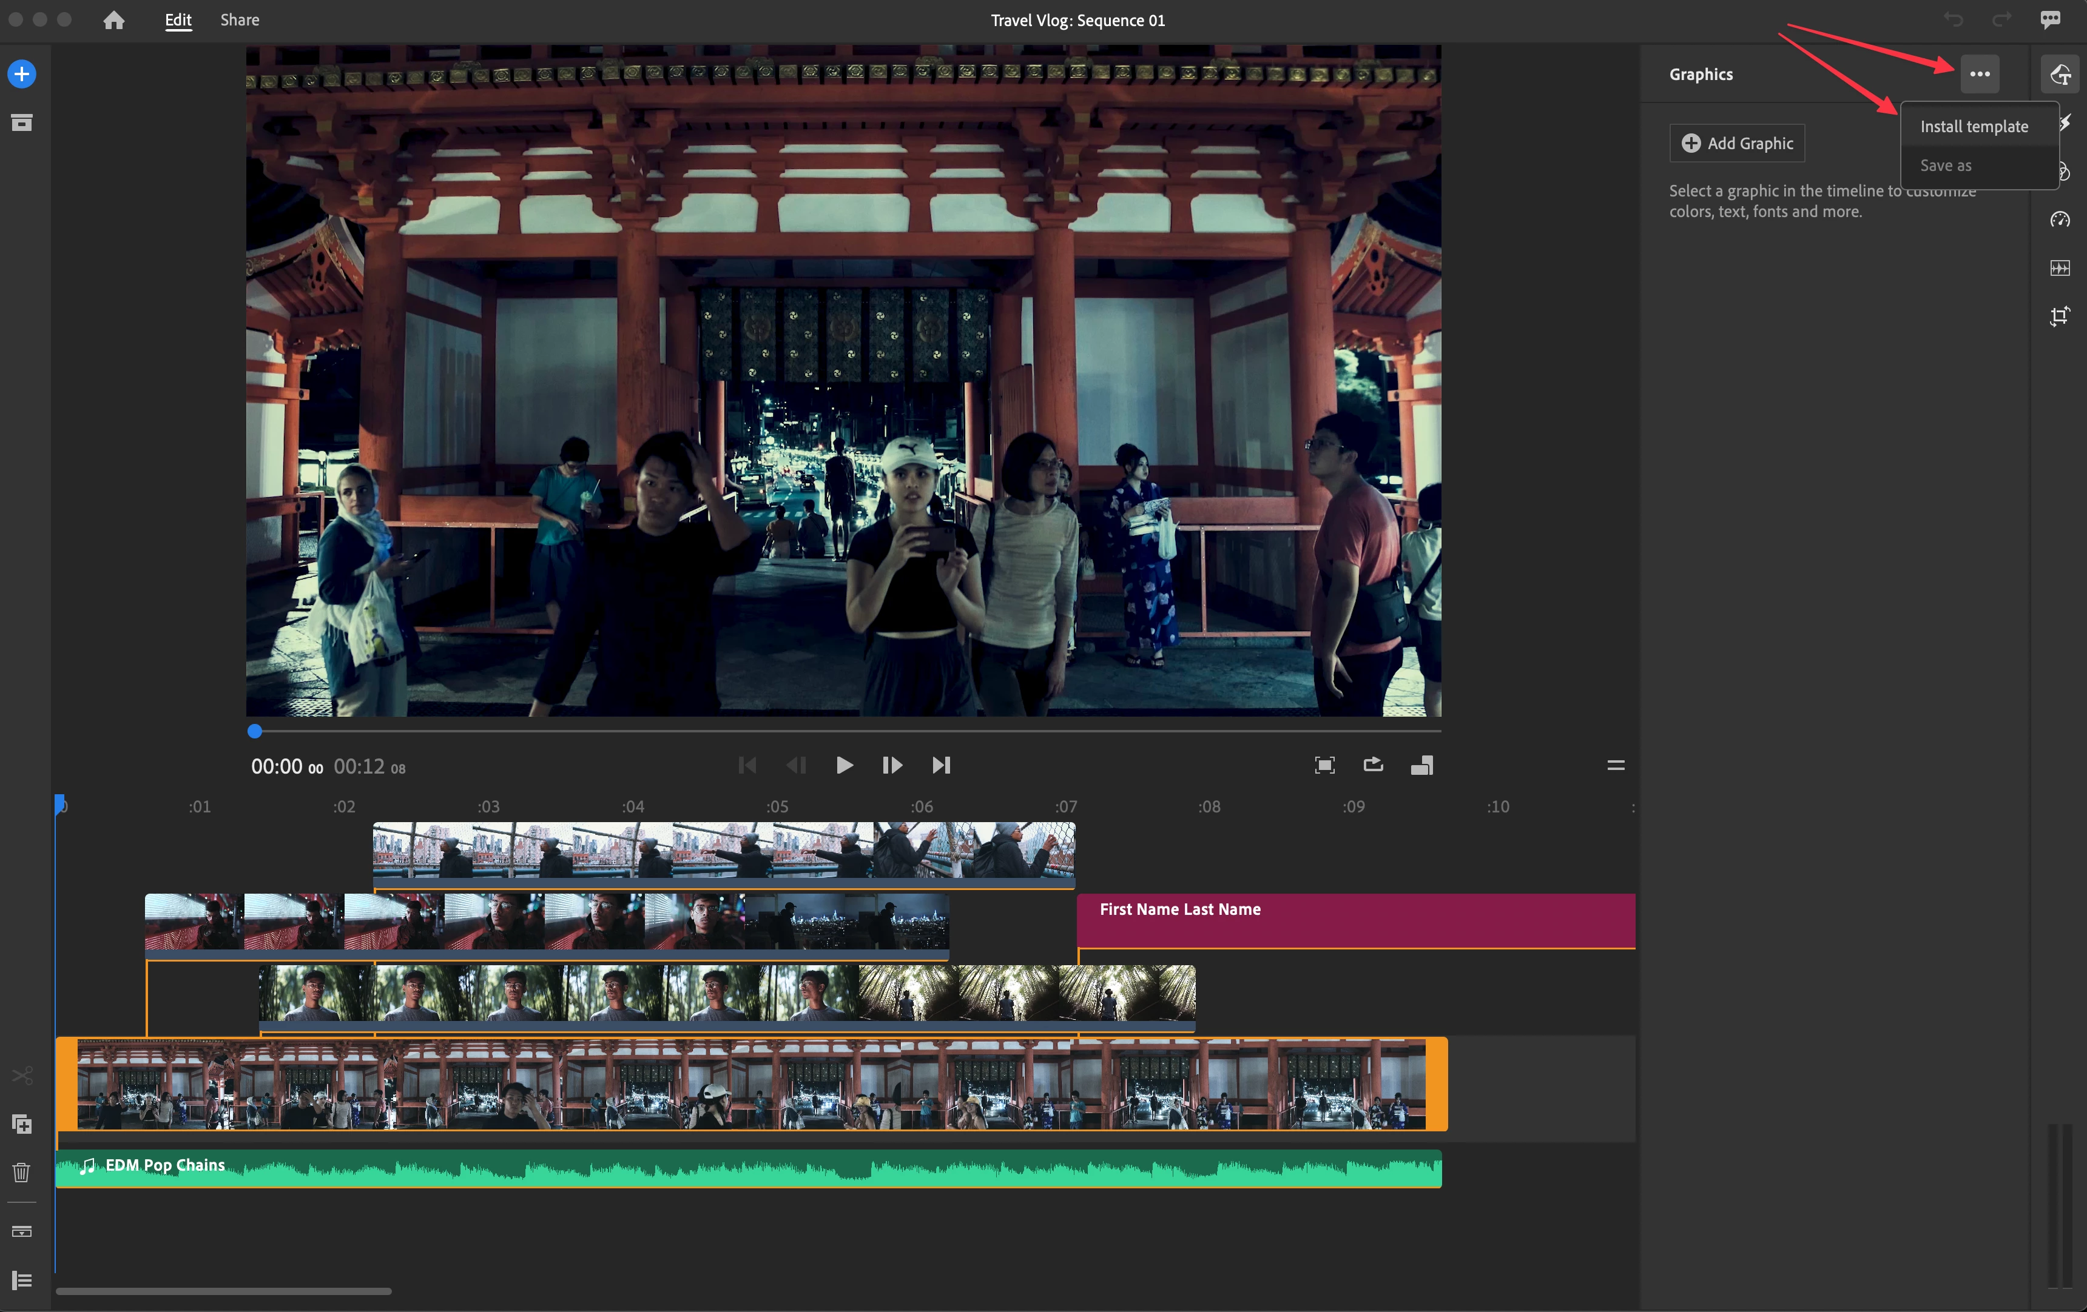
Task: Open the feedback speech bubble icon
Action: coord(2050,20)
